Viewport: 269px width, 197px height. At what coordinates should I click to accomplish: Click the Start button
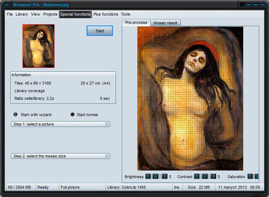(x=100, y=31)
